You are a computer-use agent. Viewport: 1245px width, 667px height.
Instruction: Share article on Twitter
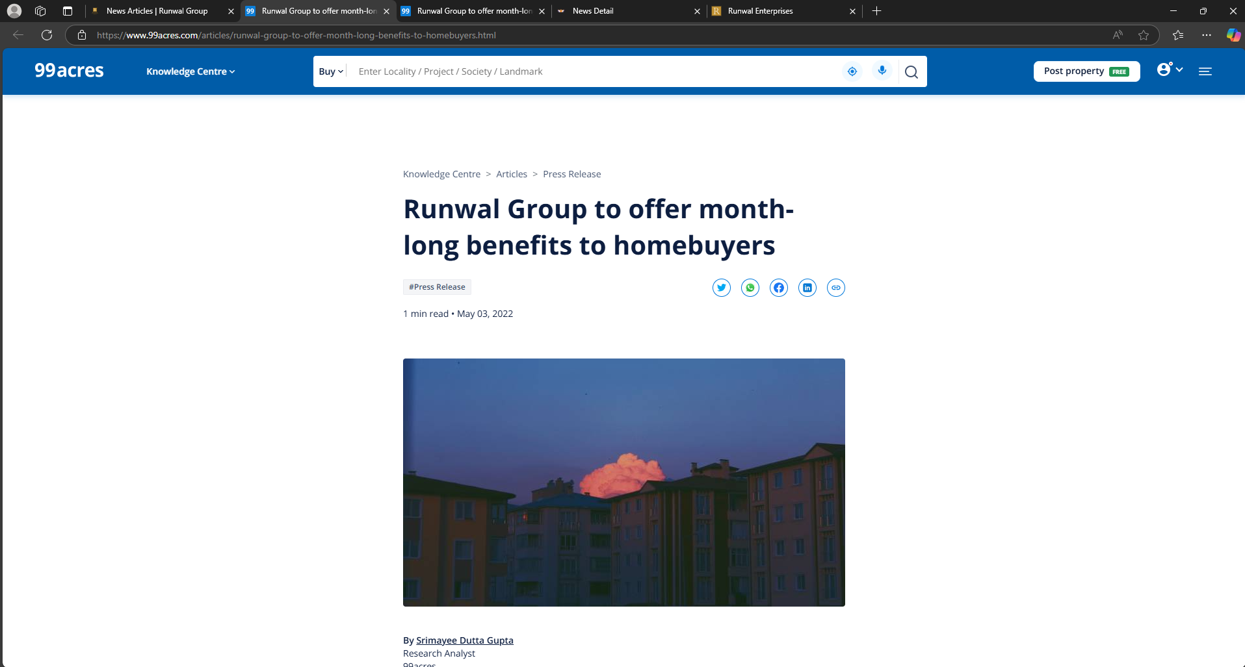pyautogui.click(x=721, y=288)
